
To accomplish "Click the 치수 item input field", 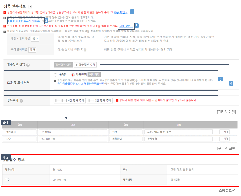I will 20,139.
